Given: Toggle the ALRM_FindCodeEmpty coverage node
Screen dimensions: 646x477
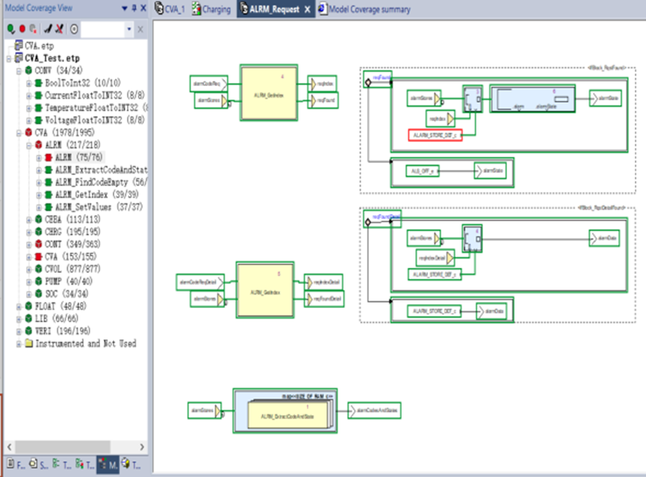Looking at the screenshot, I should [39, 182].
